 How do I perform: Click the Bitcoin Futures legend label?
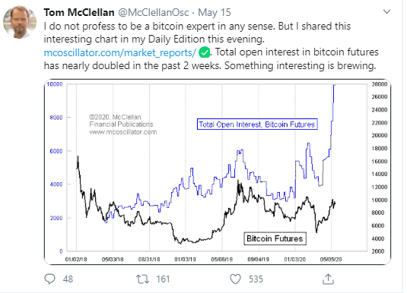pos(275,238)
